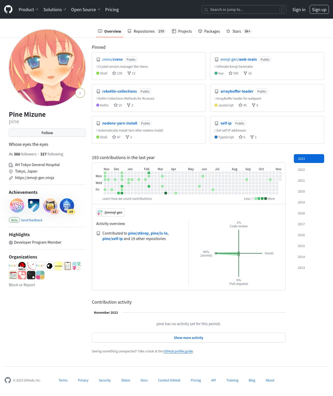Open the crenv/crenv repository
This screenshot has height=396, width=333.
pyautogui.click(x=112, y=59)
